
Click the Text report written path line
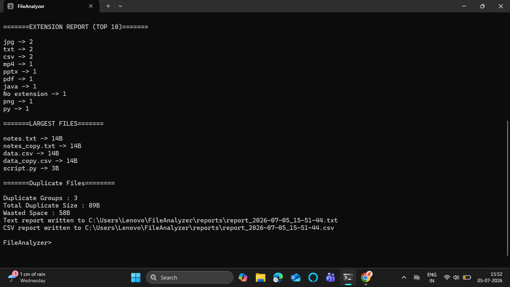point(171,220)
